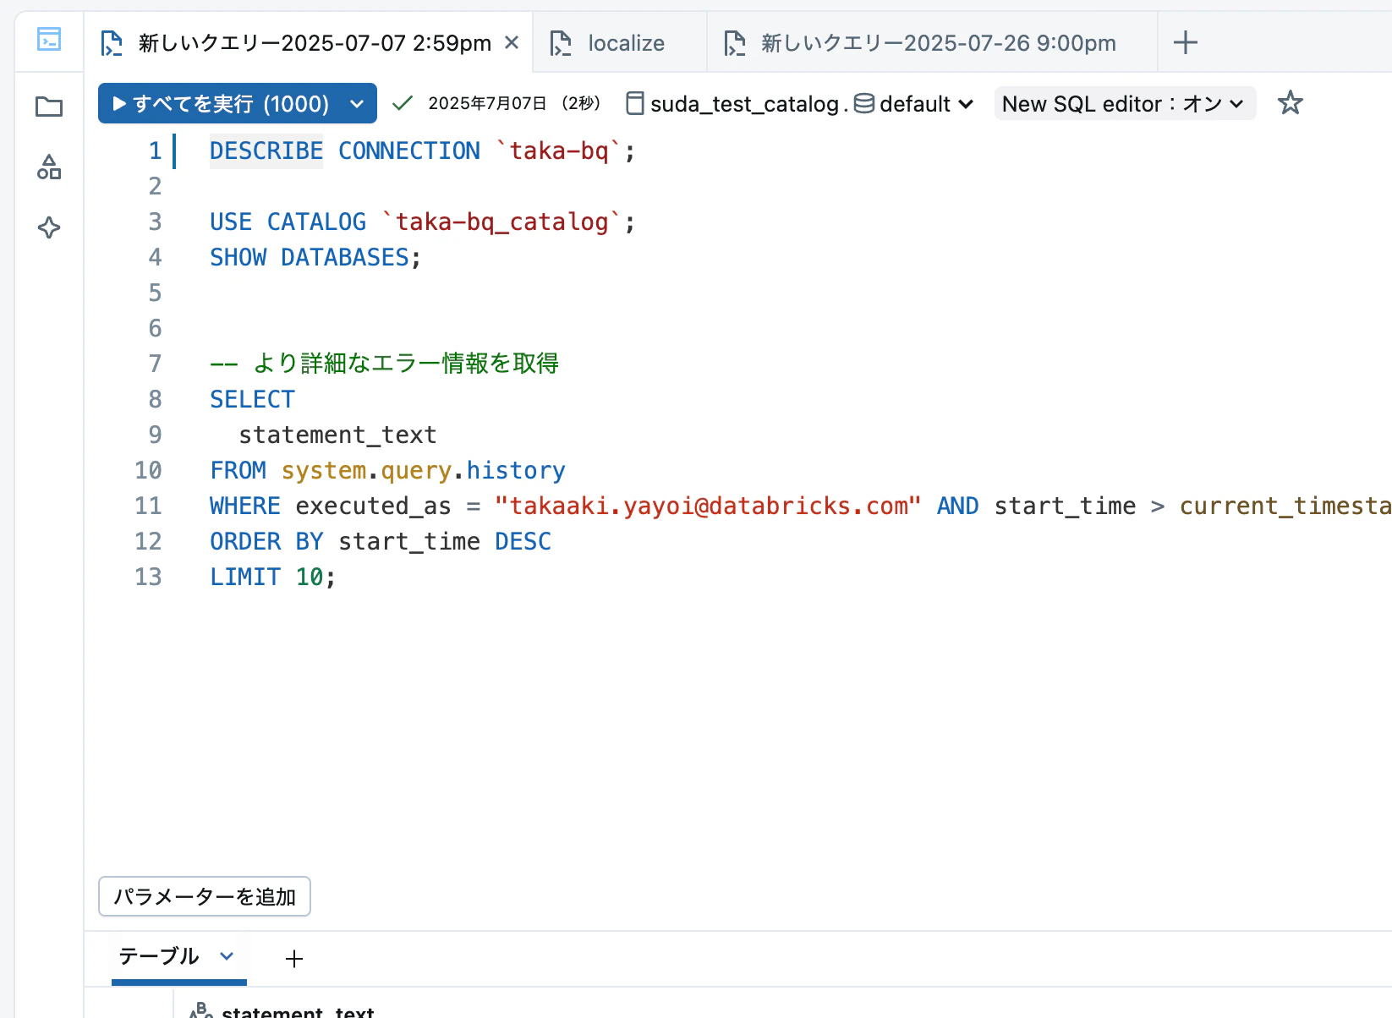Click line number 13 in the gutter
This screenshot has height=1018, width=1392.
[x=148, y=577]
